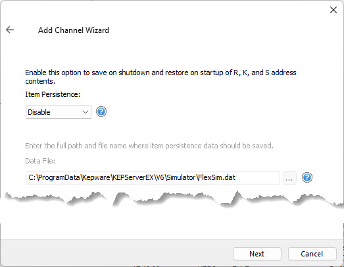Open help for the Data File field

coord(307,177)
